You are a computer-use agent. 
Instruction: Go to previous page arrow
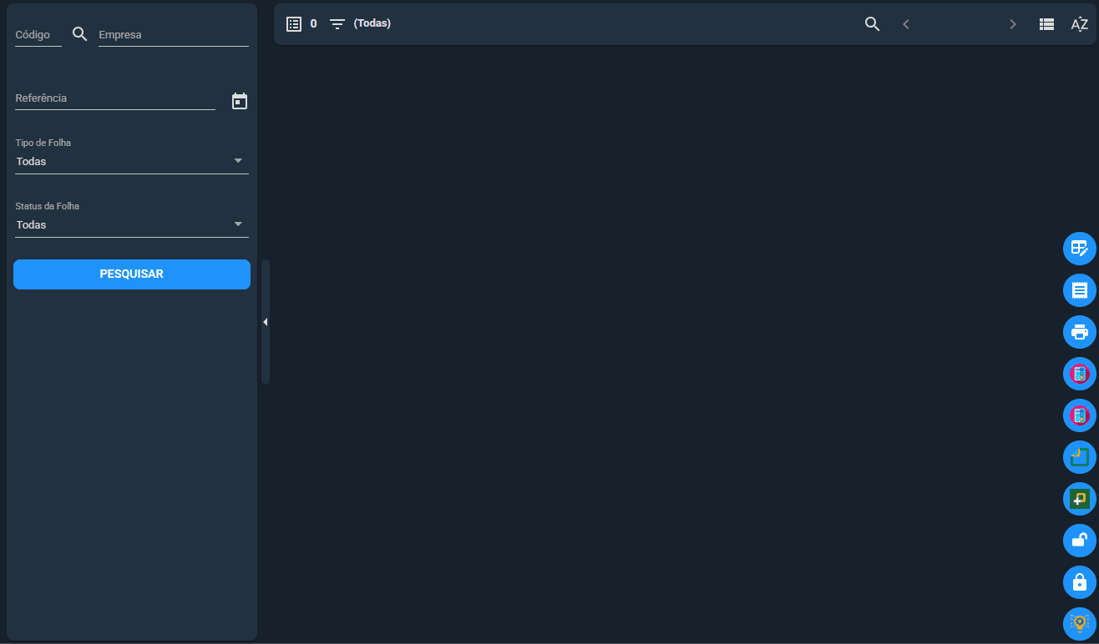[906, 24]
